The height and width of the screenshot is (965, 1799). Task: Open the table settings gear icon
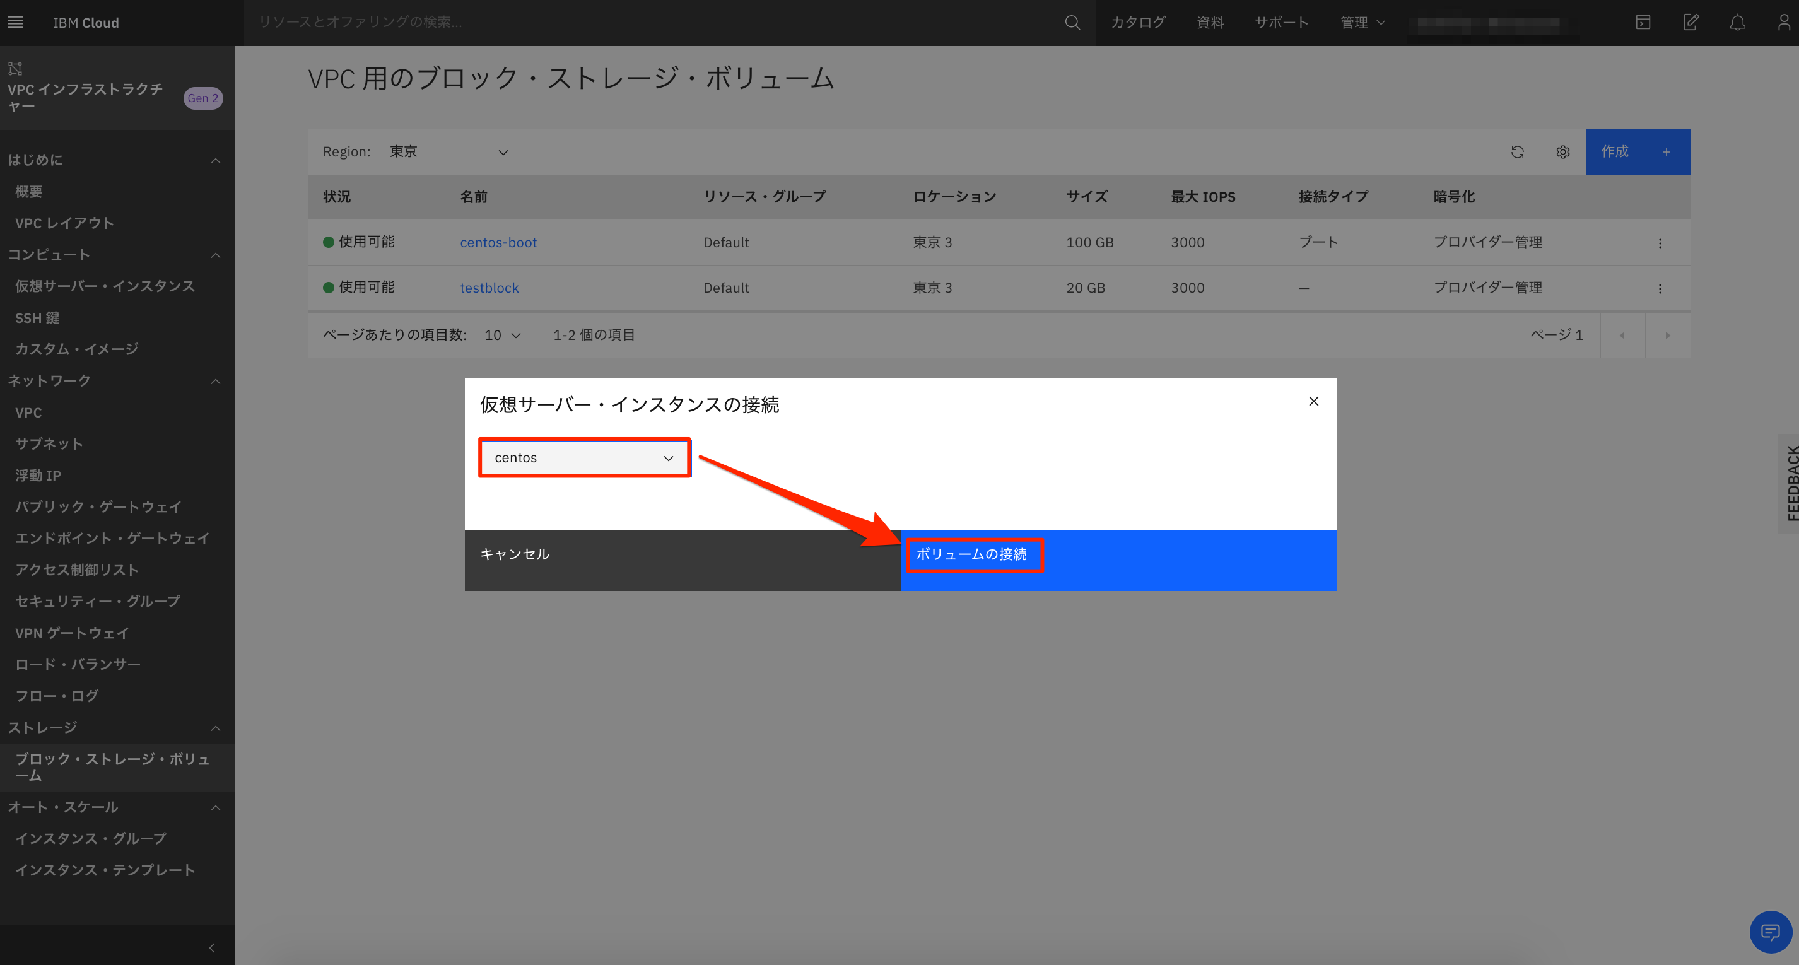(x=1563, y=151)
